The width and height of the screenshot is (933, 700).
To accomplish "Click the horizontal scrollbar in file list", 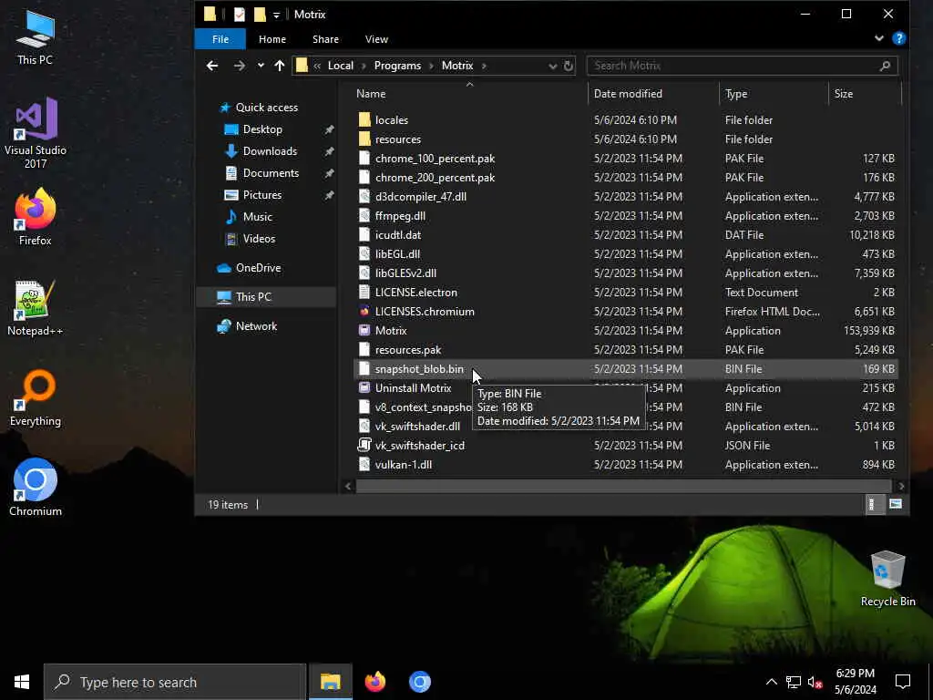I will click(x=623, y=487).
